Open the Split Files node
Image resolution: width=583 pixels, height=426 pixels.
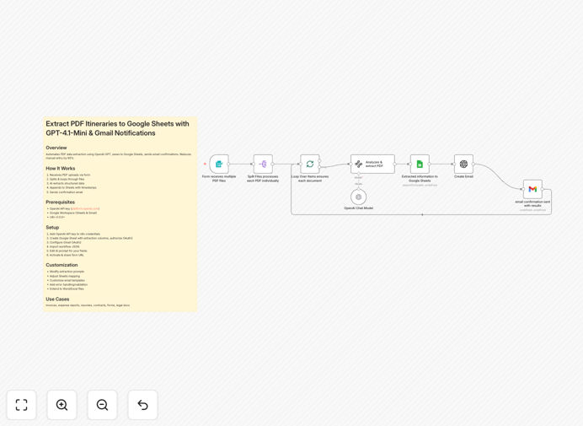coord(263,164)
